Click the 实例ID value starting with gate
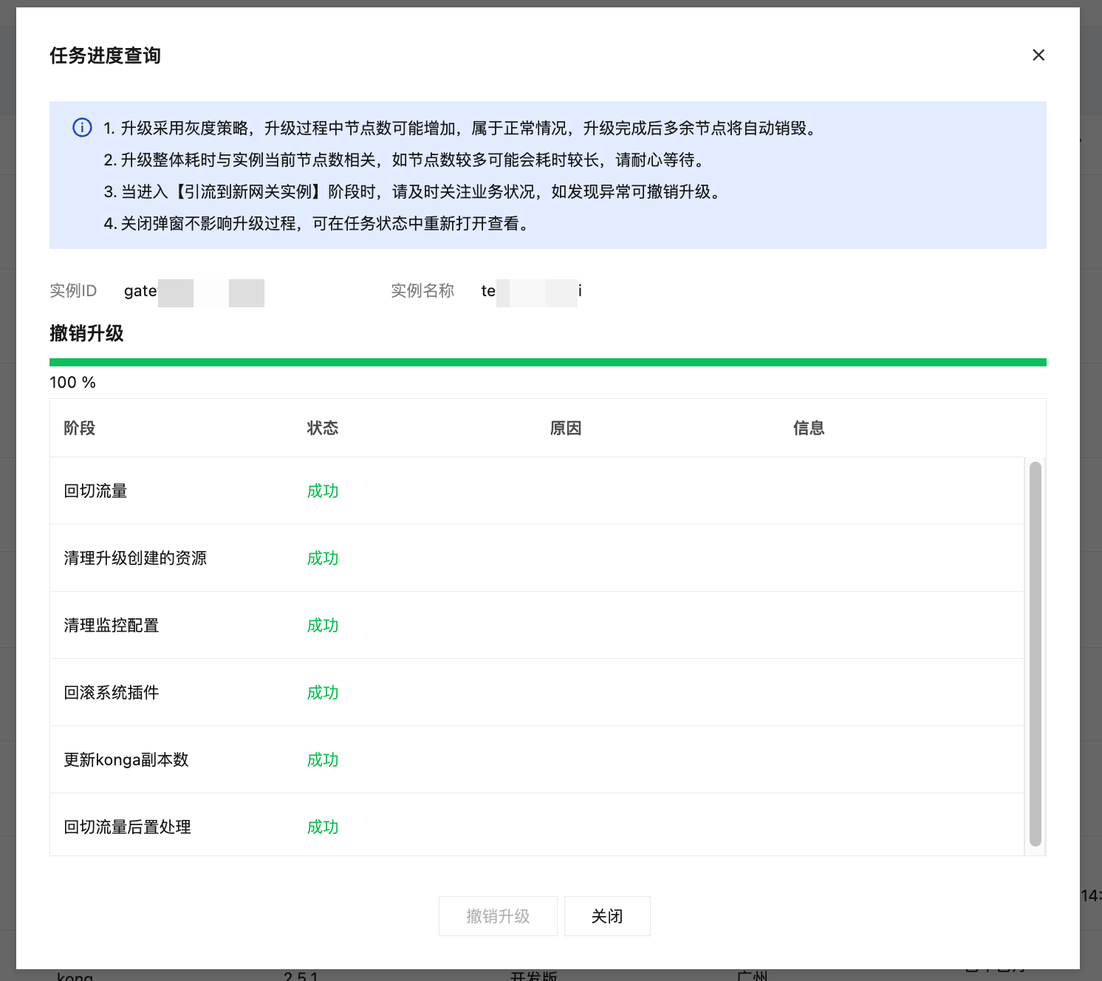This screenshot has width=1102, height=981. point(194,292)
